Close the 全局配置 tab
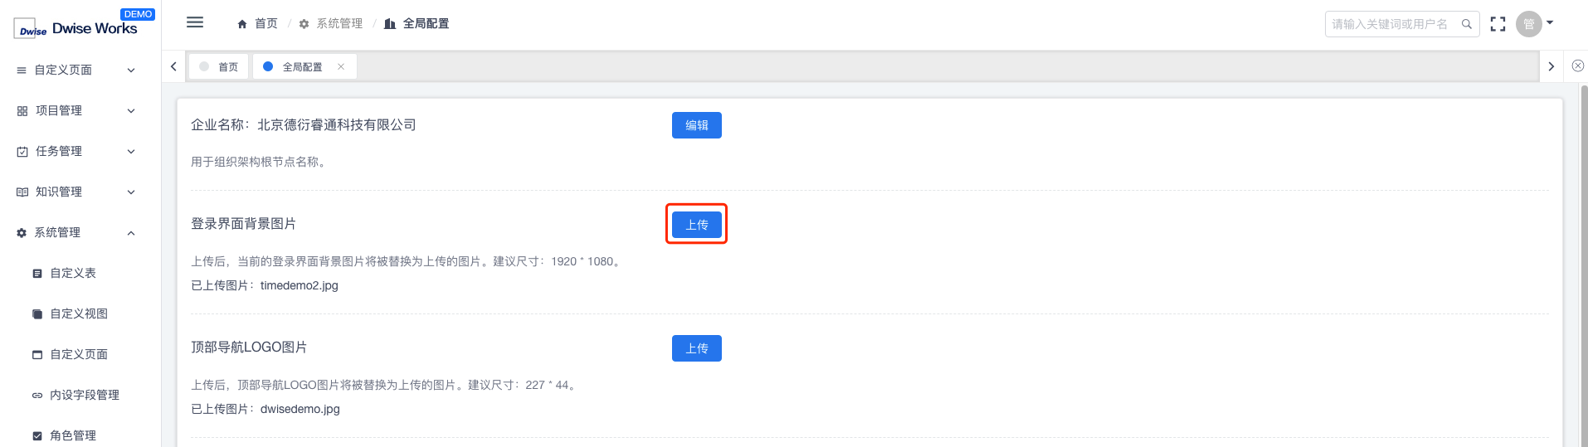 (341, 66)
